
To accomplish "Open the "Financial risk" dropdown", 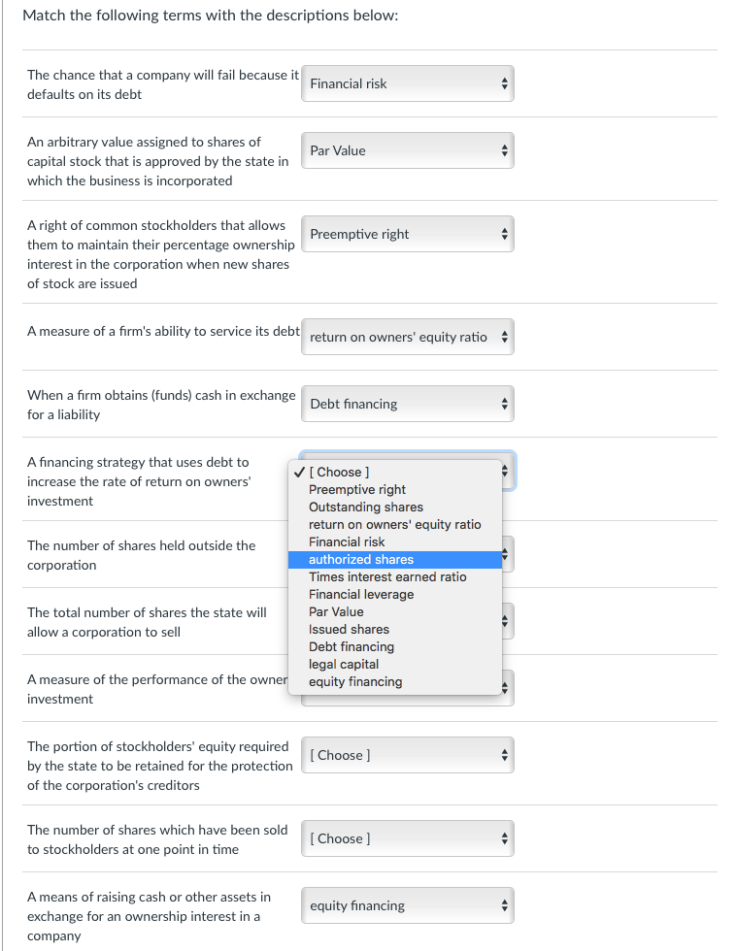I will [407, 83].
